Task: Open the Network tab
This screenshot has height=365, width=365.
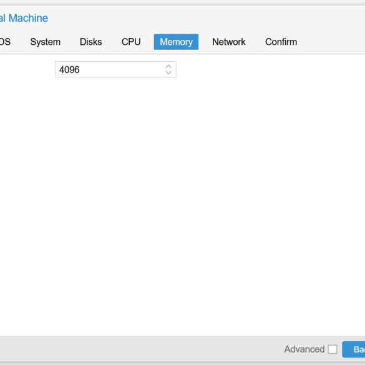Action: pos(229,42)
